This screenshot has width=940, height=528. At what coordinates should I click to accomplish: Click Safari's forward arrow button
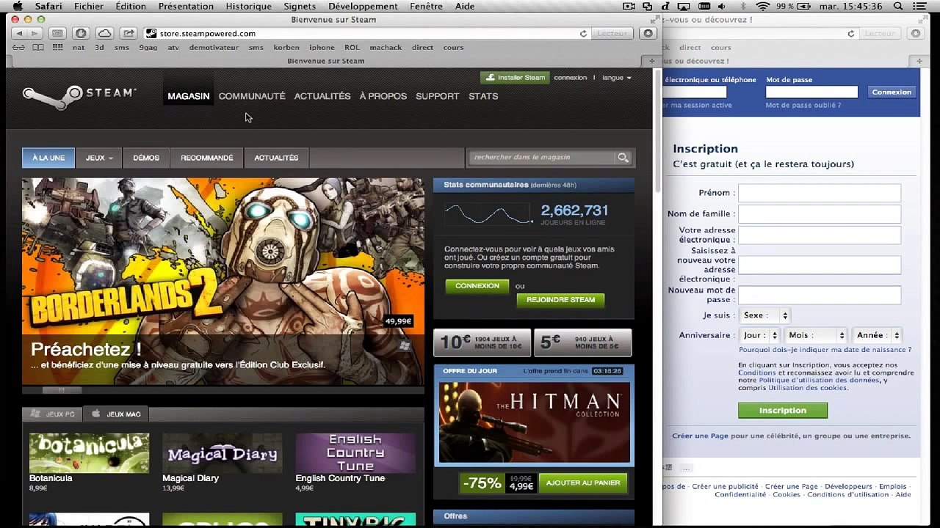pos(35,33)
